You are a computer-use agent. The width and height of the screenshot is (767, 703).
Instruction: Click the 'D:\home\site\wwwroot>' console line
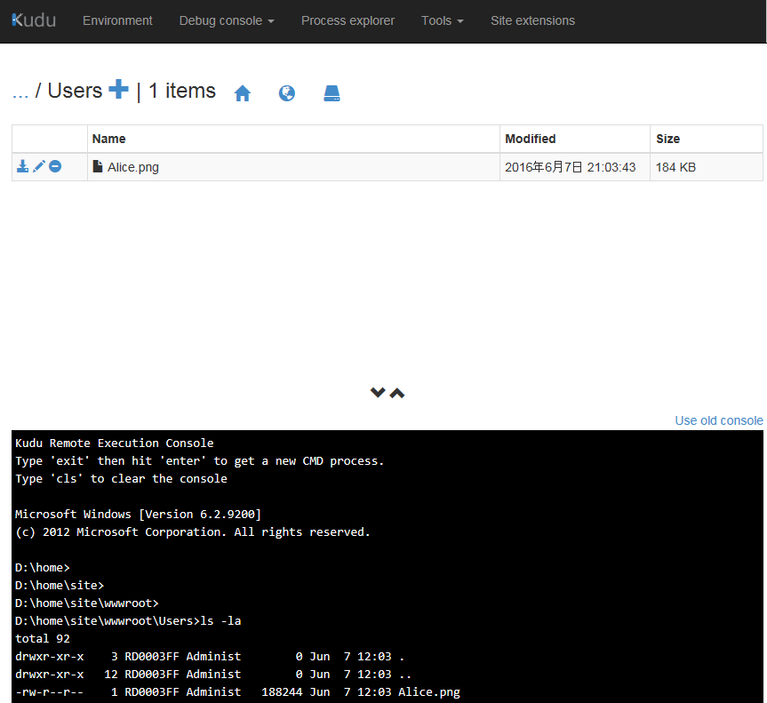click(86, 603)
